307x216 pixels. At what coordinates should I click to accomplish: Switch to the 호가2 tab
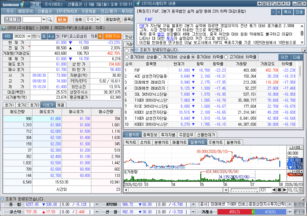tap(22, 105)
